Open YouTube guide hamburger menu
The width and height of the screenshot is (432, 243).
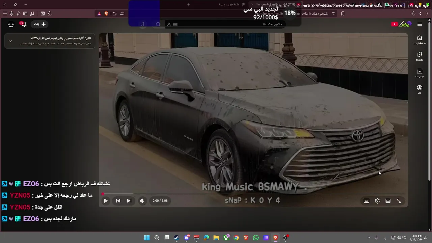coord(420,24)
